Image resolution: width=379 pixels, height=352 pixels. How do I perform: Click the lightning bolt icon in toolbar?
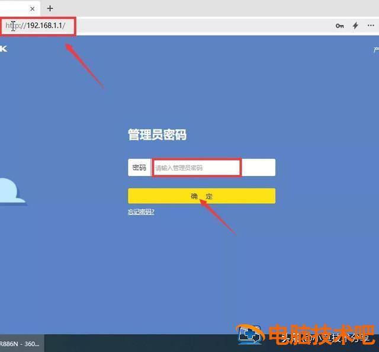click(355, 25)
